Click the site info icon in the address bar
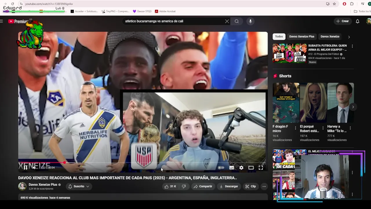This screenshot has height=209, width=371. (21, 4)
